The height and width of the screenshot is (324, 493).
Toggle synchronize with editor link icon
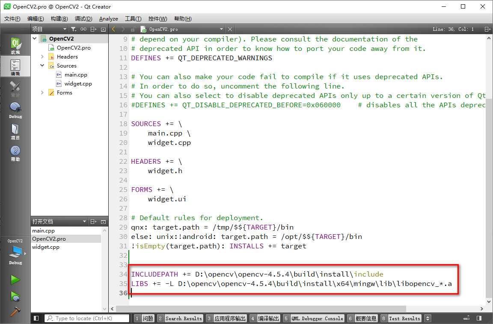pyautogui.click(x=83, y=29)
